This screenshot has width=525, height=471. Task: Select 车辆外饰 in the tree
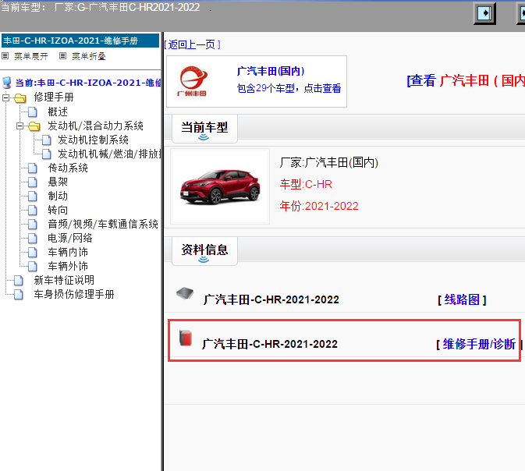pos(68,267)
